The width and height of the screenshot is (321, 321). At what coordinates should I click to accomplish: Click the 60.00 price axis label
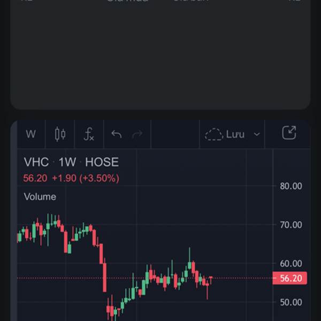point(291,263)
